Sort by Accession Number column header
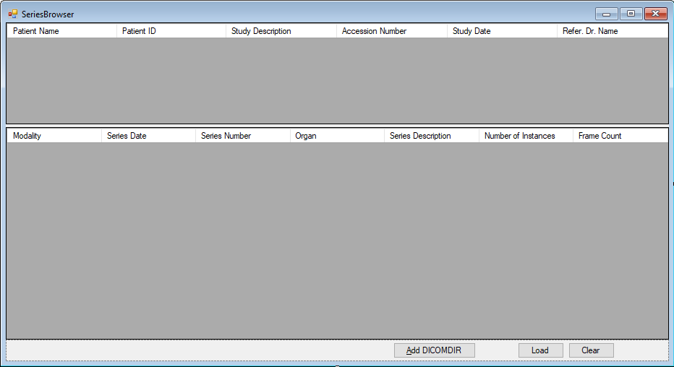This screenshot has height=367, width=674. click(392, 31)
